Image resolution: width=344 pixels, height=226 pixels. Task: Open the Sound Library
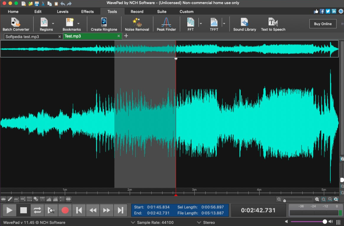[245, 24]
